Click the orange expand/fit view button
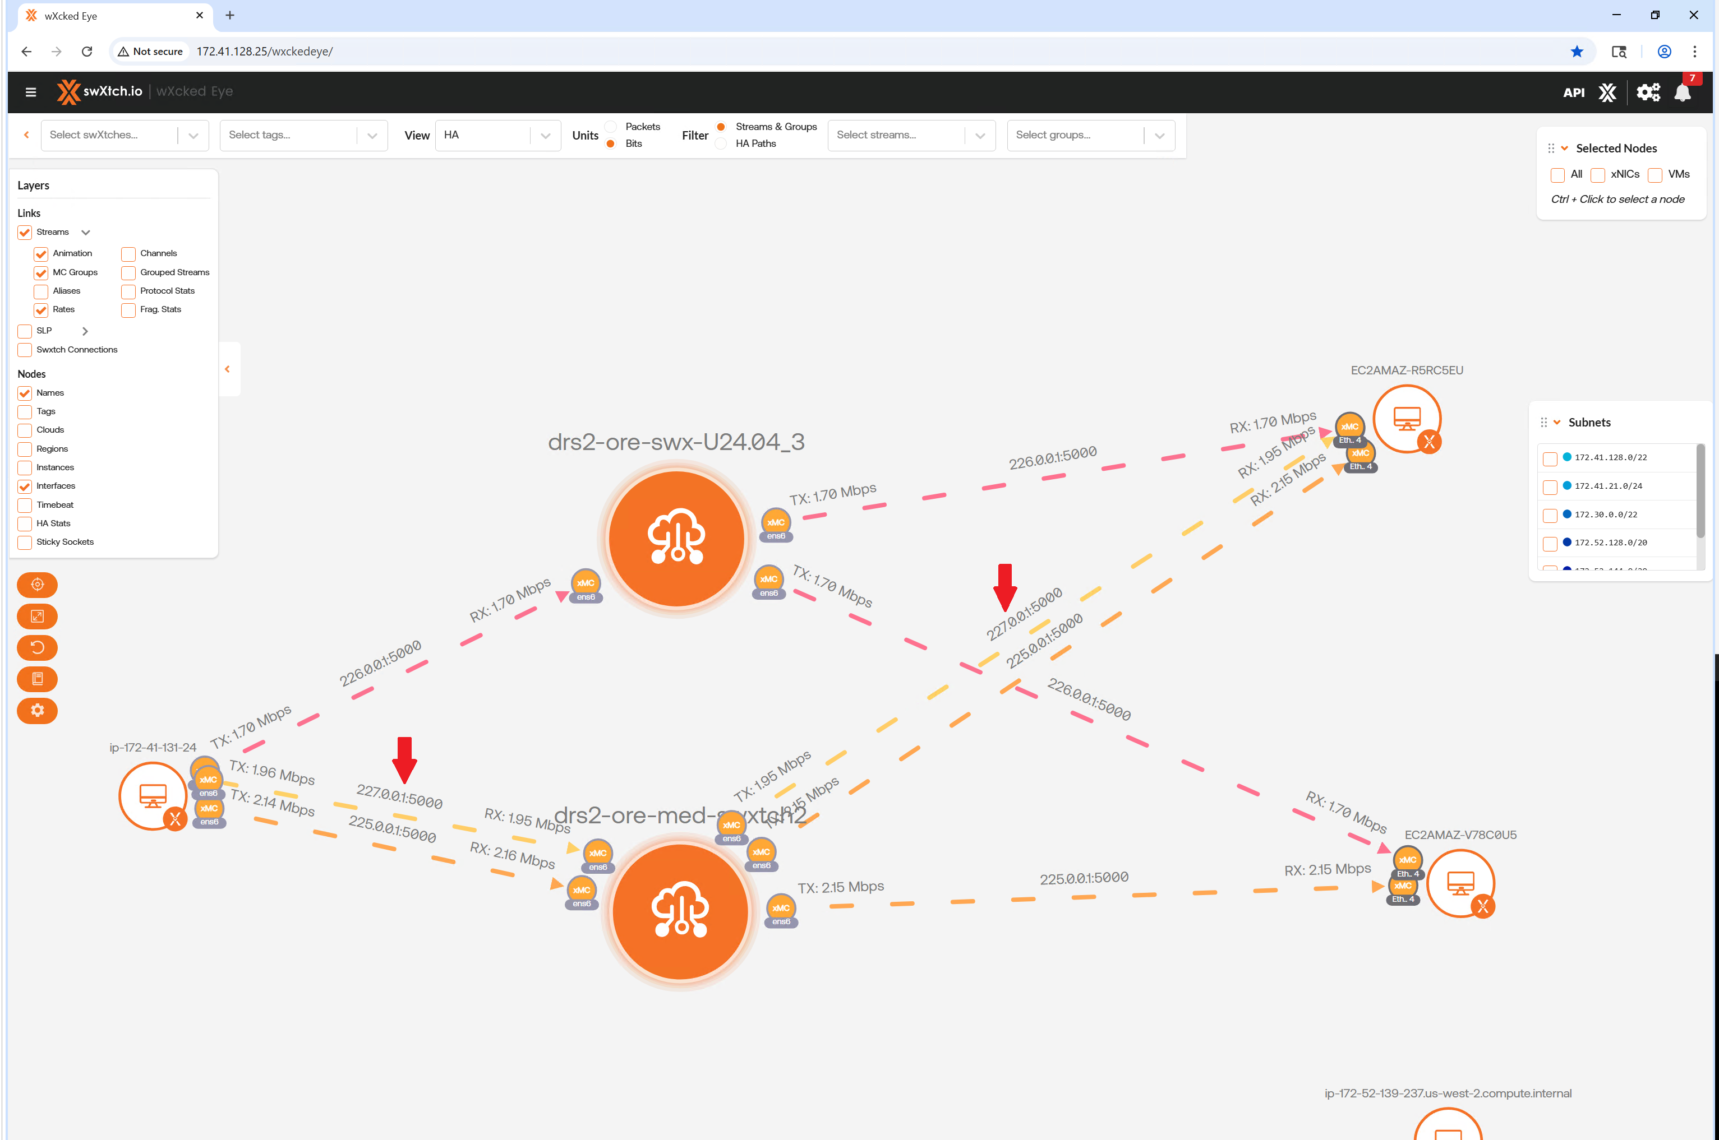The height and width of the screenshot is (1140, 1719). [x=37, y=616]
